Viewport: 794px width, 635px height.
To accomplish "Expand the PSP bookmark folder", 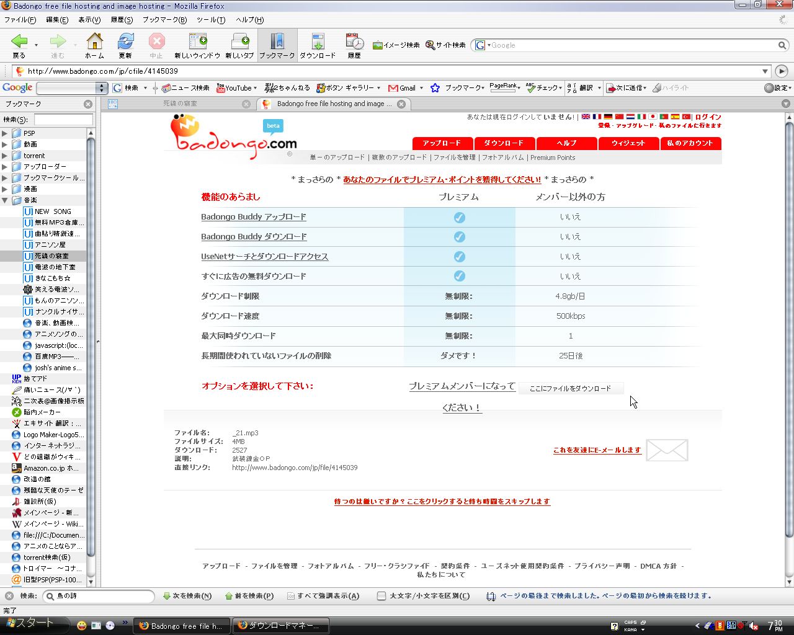I will click(5, 133).
